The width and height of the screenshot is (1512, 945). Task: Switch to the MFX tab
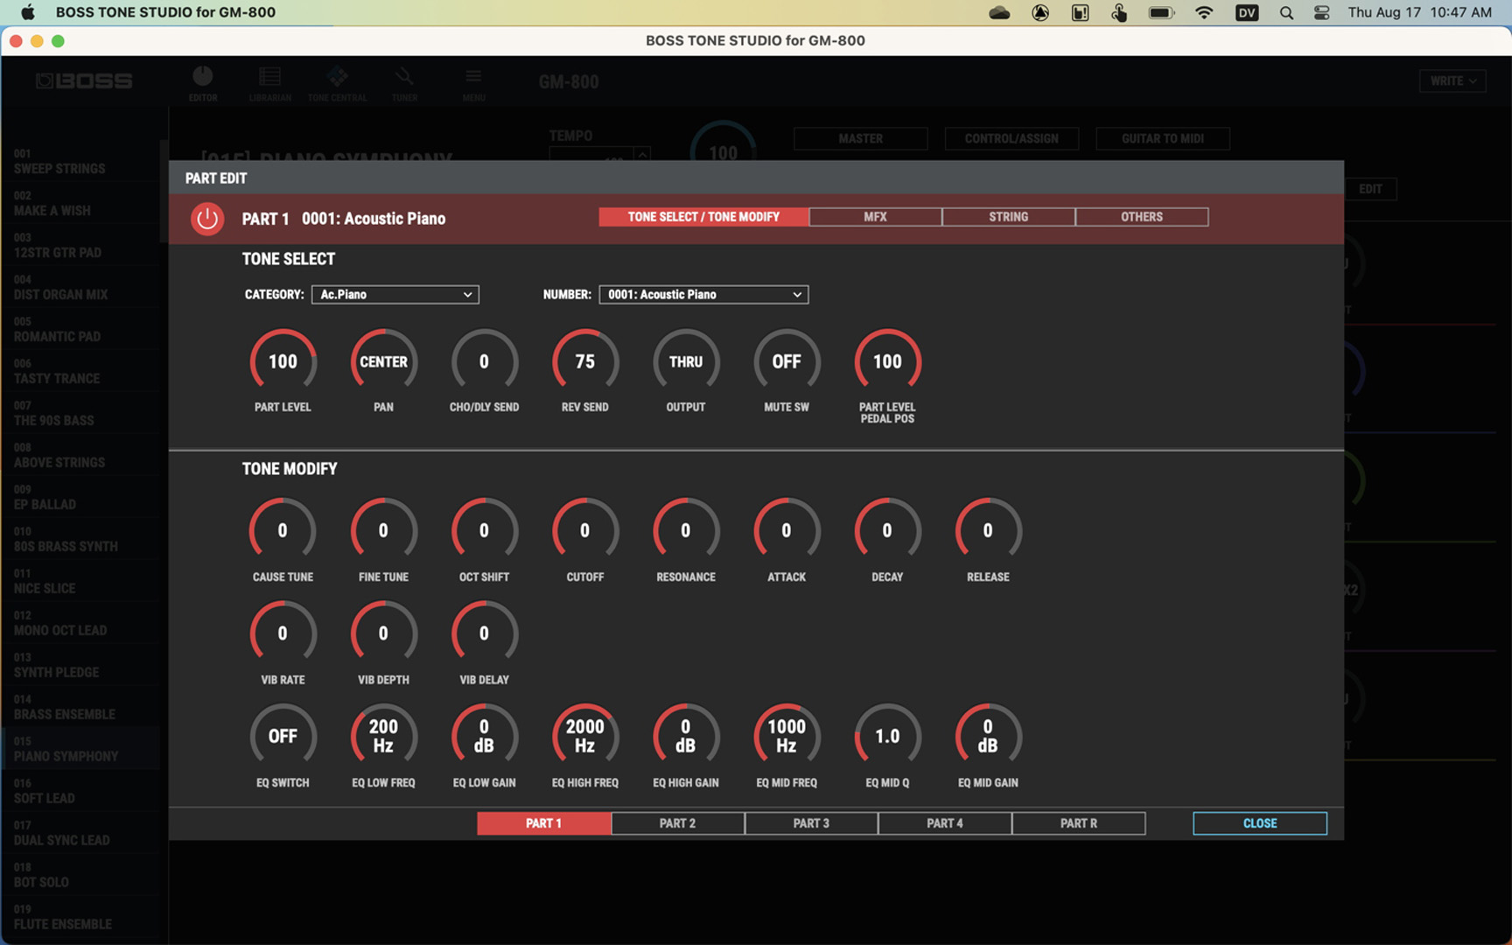[875, 217]
